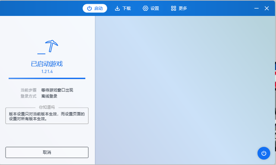This screenshot has width=276, height=165.
Task: Open the 更多 tab
Action: point(183,8)
